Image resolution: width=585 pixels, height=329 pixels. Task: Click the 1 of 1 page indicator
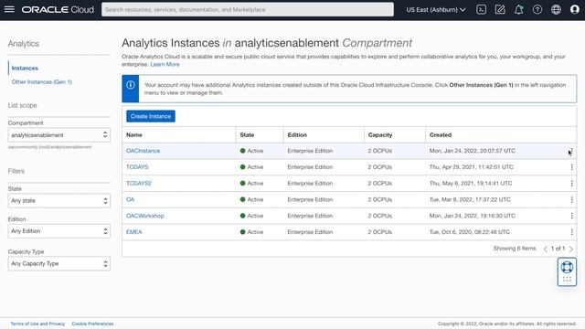pyautogui.click(x=558, y=249)
